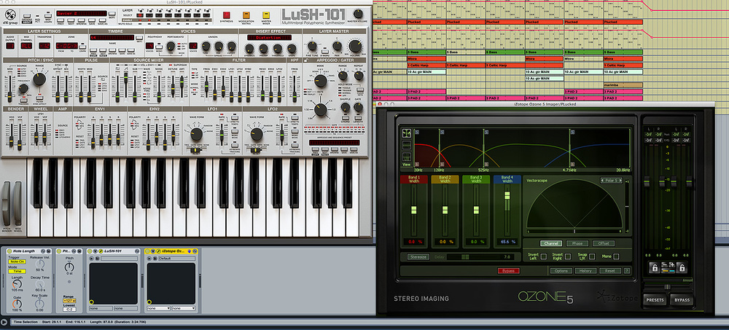This screenshot has width=729, height=330.
Task: Click the Pitch device hot-swap preset icon
Action: click(74, 251)
